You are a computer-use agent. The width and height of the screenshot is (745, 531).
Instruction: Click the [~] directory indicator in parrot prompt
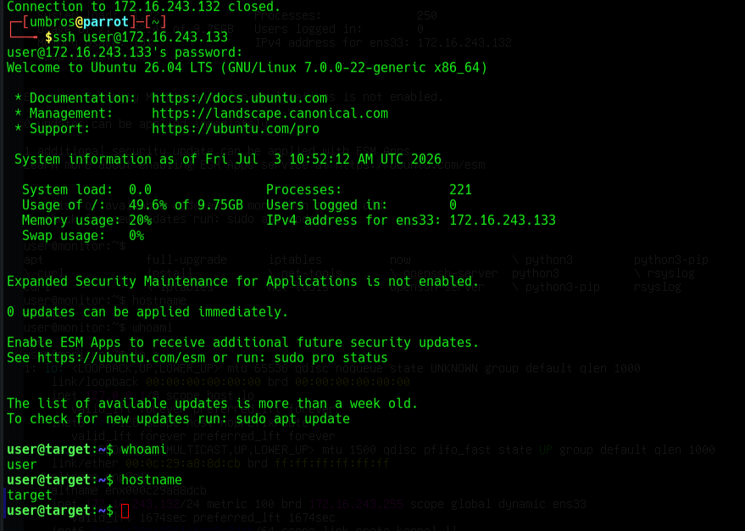pos(155,22)
